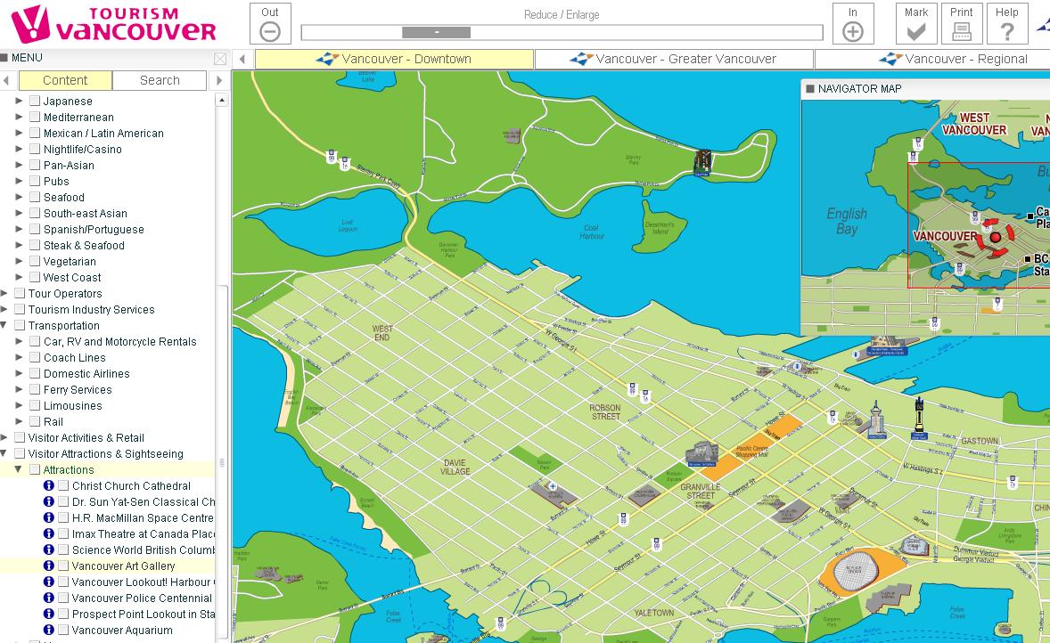Open info icon for Vancouver Police Centennial
This screenshot has height=643, width=1050.
point(49,598)
